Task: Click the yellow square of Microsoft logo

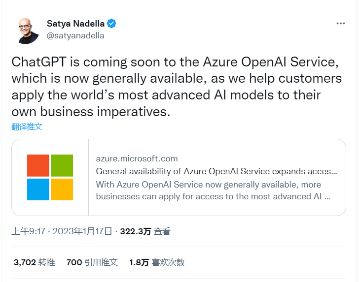Action: point(62,189)
